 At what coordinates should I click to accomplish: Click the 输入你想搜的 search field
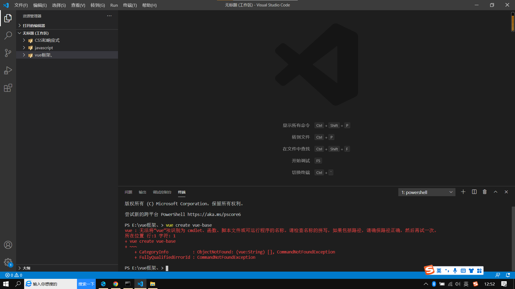[x=51, y=284]
